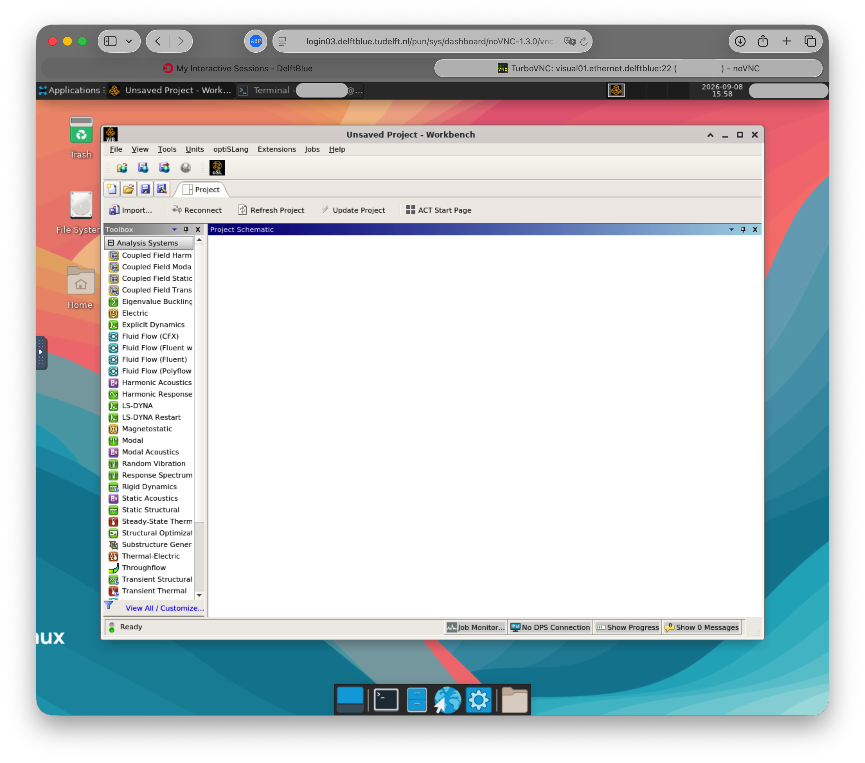Open terminal emulator from the dock
Viewport: 865px width, 763px height.
386,700
